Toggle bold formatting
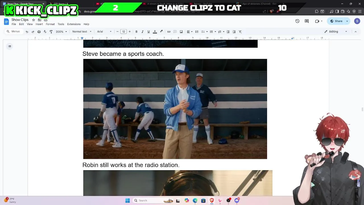The width and height of the screenshot is (364, 205). pos(136,32)
